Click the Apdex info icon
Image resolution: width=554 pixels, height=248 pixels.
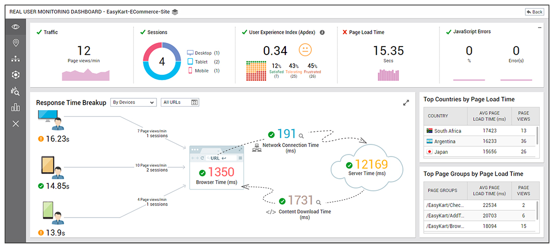[322, 33]
